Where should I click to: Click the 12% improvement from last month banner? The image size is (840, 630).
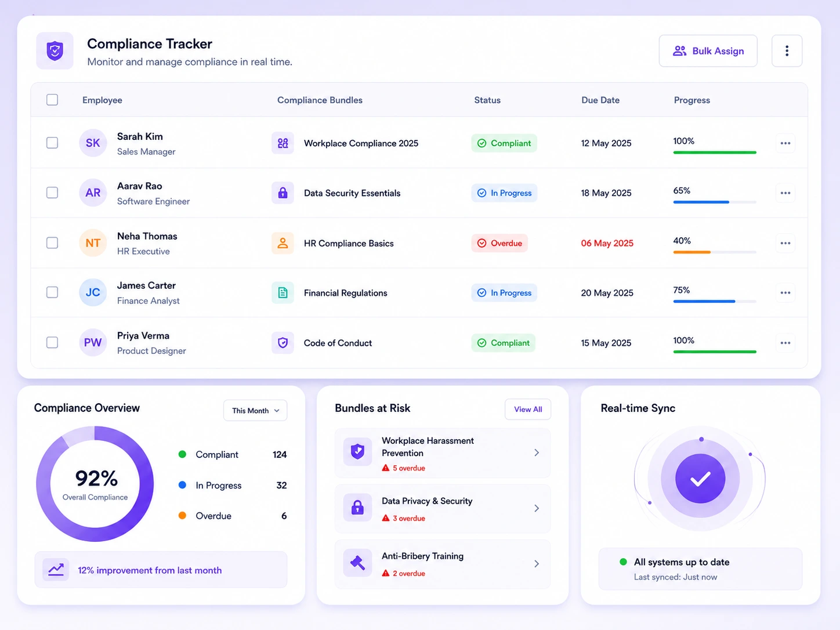tap(161, 570)
